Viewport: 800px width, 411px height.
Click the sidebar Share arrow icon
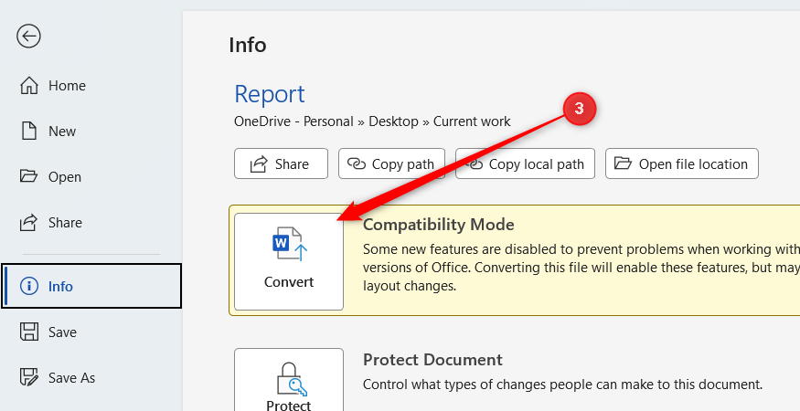tap(28, 222)
